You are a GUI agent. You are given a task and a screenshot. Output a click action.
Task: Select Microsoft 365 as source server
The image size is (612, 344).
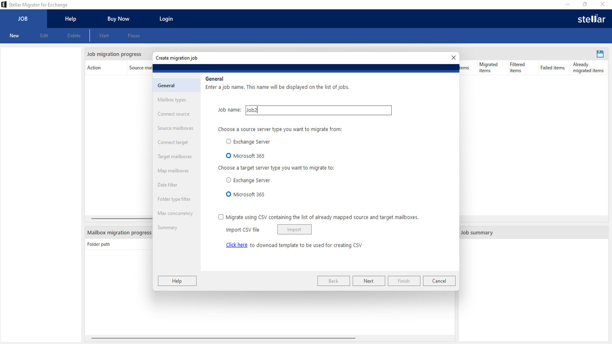(x=228, y=156)
